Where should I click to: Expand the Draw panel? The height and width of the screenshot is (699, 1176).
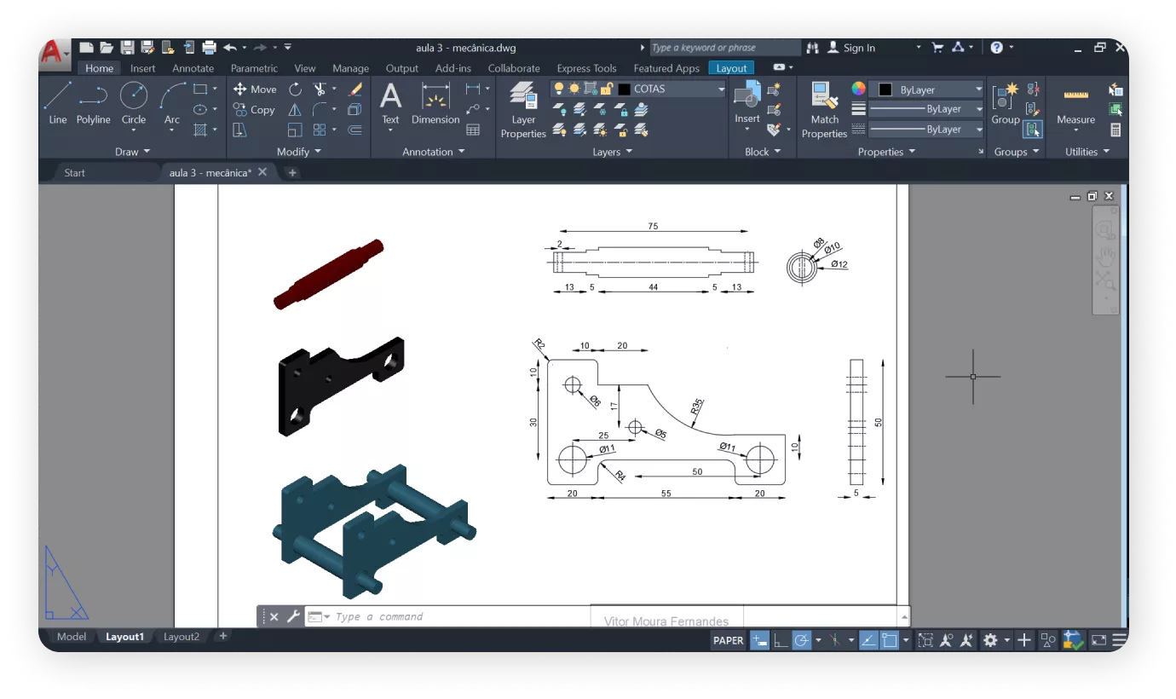point(132,152)
